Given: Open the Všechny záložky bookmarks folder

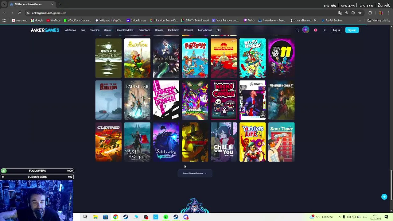Looking at the screenshot, I should [379, 21].
